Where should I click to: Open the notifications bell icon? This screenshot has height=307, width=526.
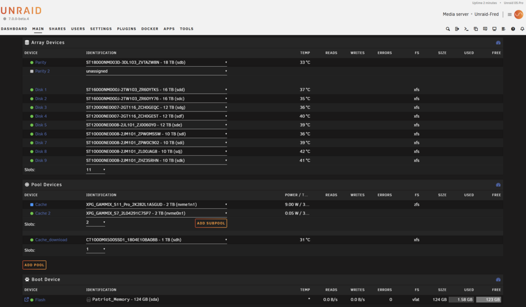tap(522, 29)
